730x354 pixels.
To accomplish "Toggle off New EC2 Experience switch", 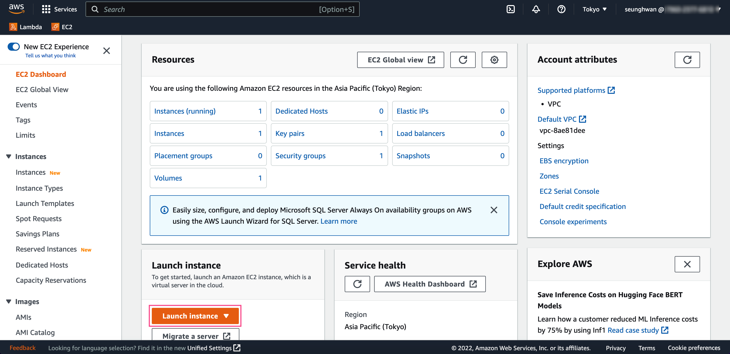I will click(x=14, y=46).
